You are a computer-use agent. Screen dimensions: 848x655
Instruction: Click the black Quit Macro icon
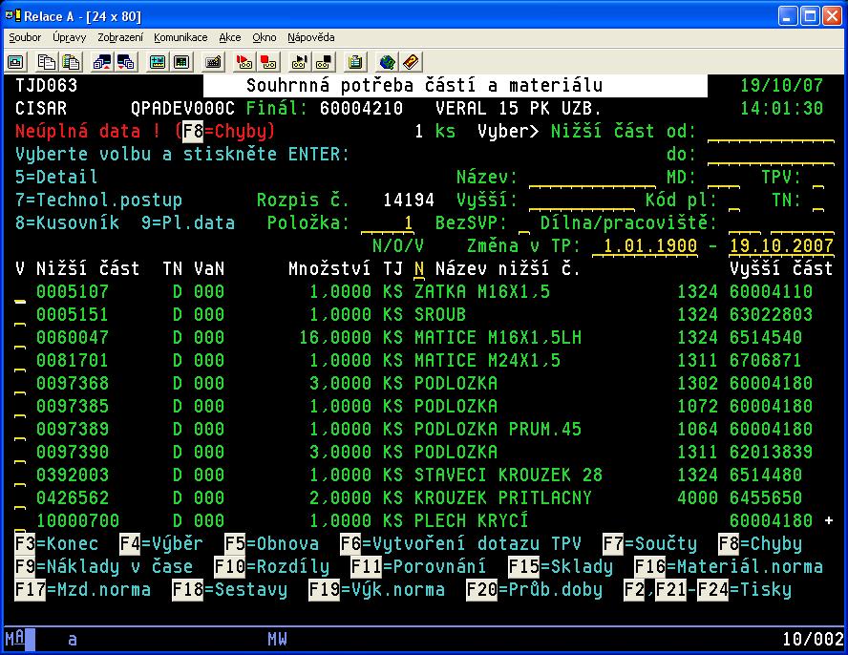tap(324, 62)
